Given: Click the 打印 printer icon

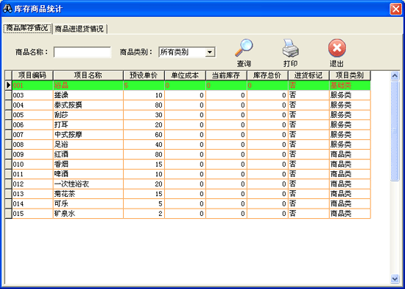Looking at the screenshot, I should (x=290, y=48).
